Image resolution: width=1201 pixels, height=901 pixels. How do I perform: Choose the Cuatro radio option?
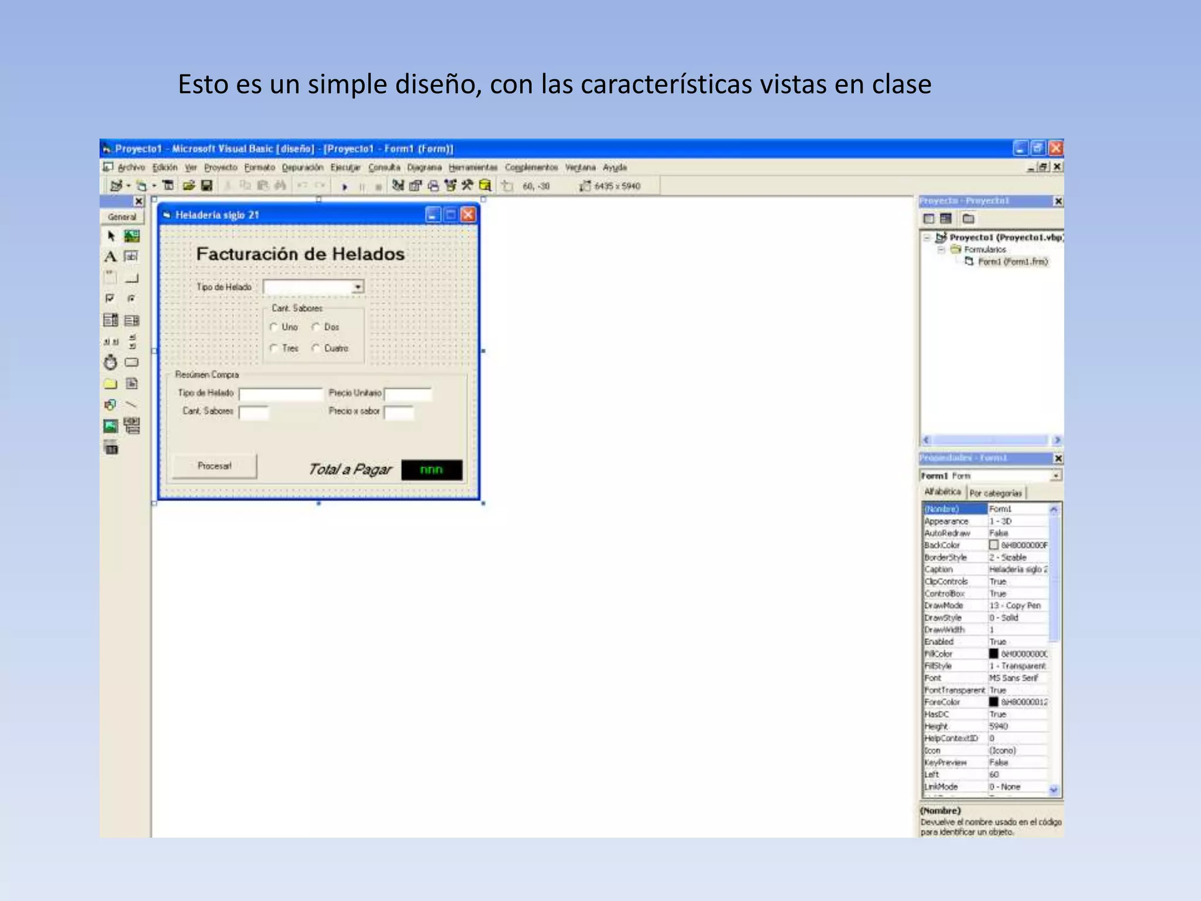(x=316, y=348)
